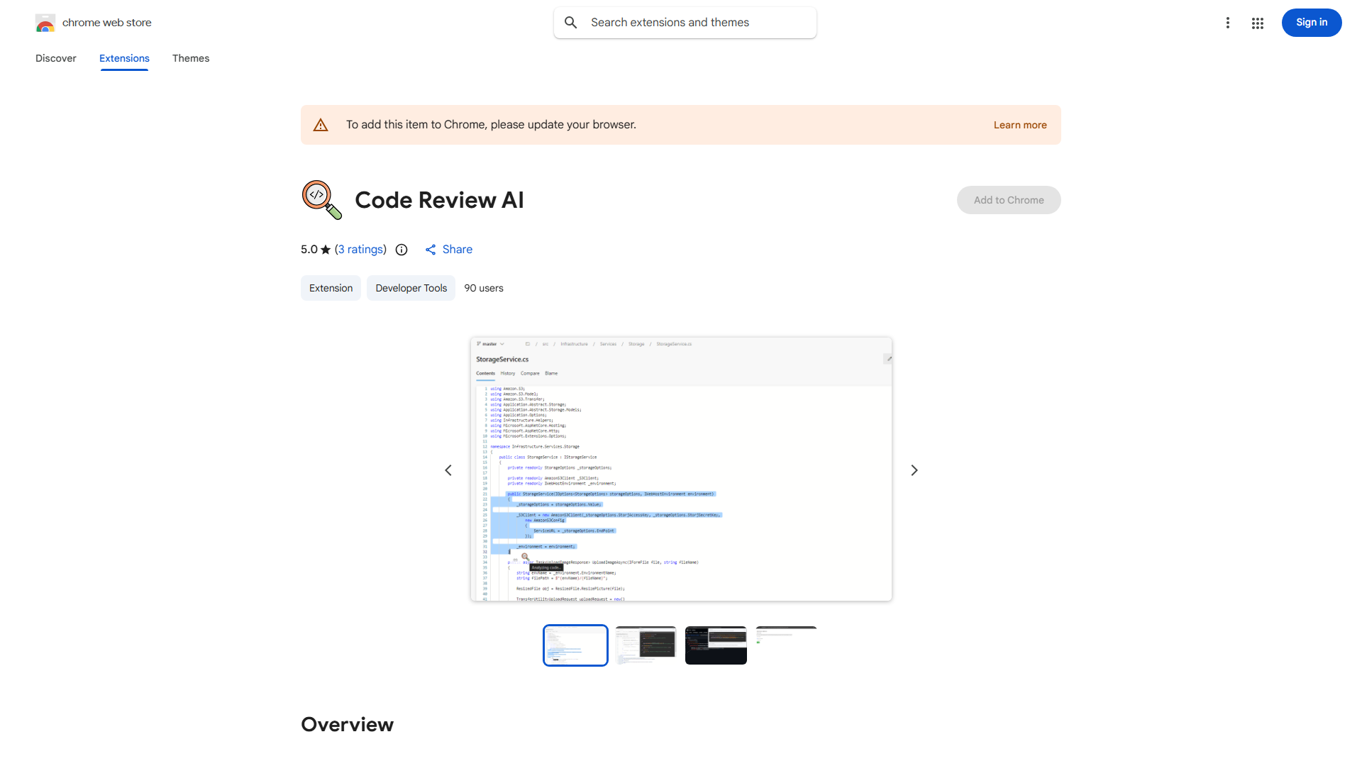The width and height of the screenshot is (1362, 766).
Task: Click the warning triangle in the banner
Action: click(321, 124)
